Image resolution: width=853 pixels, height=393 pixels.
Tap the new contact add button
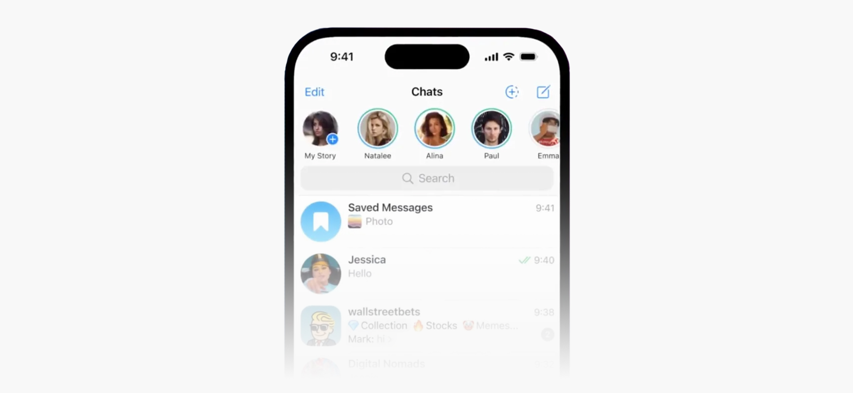pyautogui.click(x=511, y=91)
